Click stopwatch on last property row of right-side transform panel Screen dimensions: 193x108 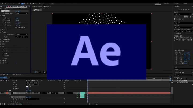click(x=176, y=63)
